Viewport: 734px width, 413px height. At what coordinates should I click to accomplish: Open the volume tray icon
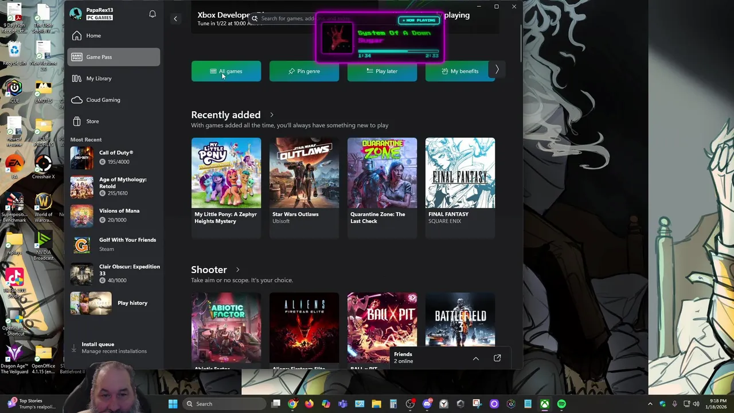tap(697, 404)
